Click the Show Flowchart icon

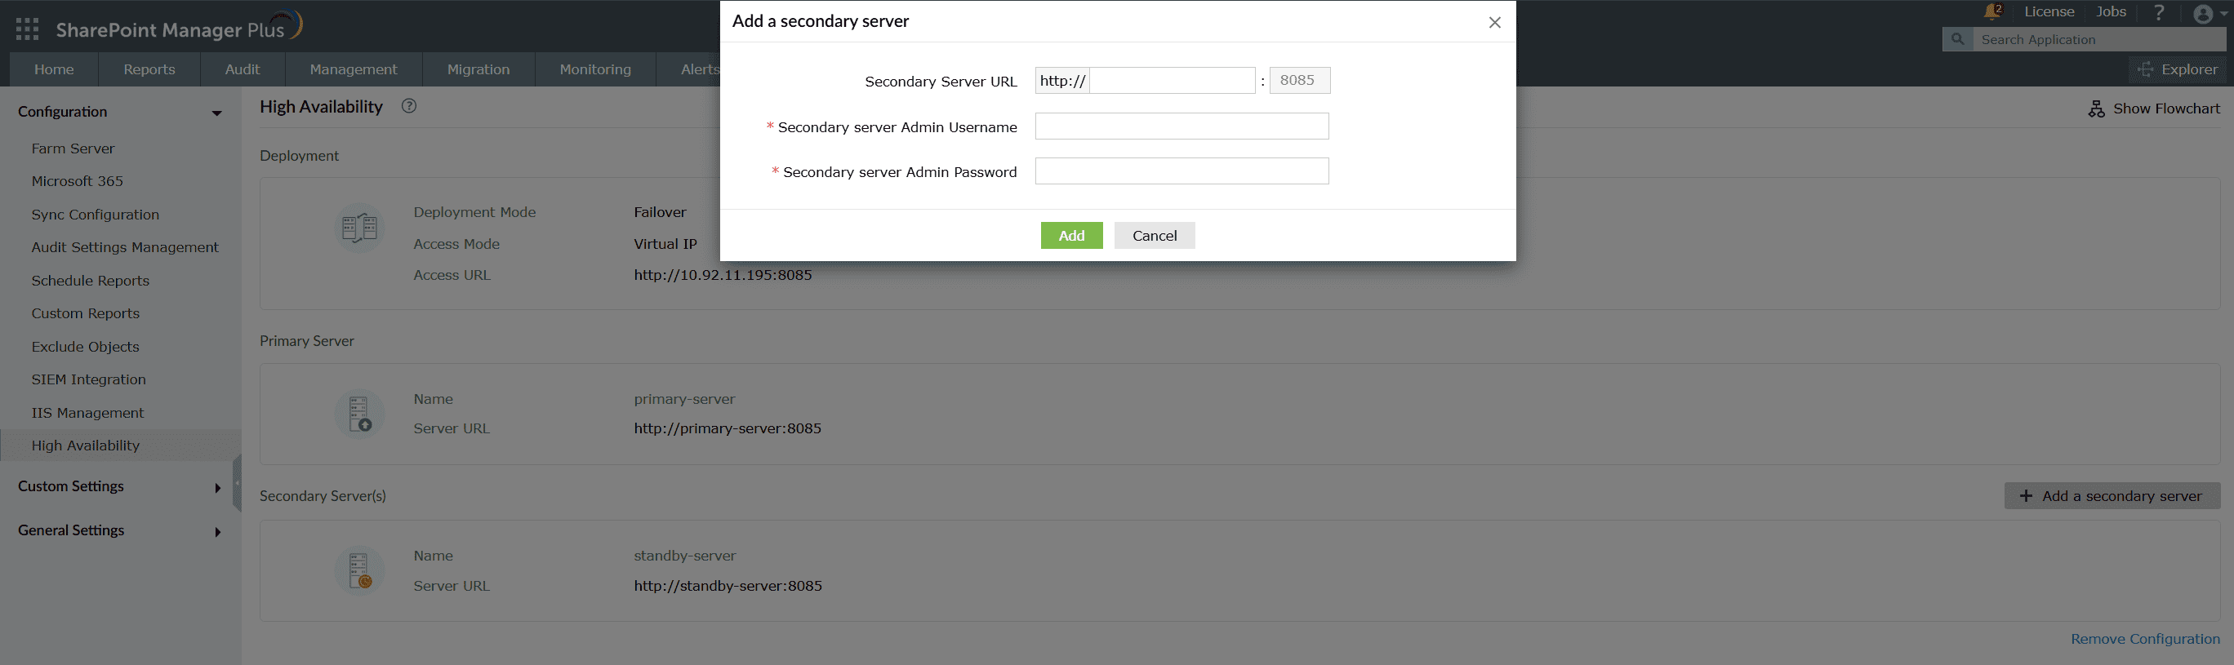[x=2096, y=109]
